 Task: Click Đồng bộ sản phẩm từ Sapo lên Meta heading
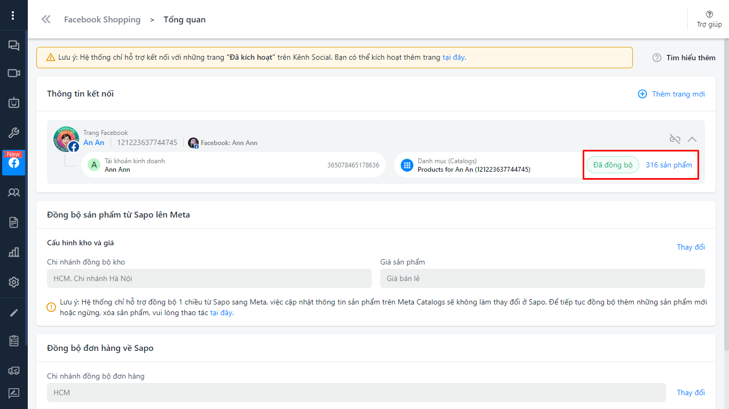coord(119,215)
